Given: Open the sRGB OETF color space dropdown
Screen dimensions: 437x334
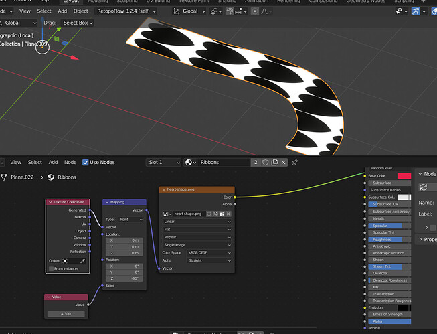Looking at the screenshot, I should pos(209,253).
